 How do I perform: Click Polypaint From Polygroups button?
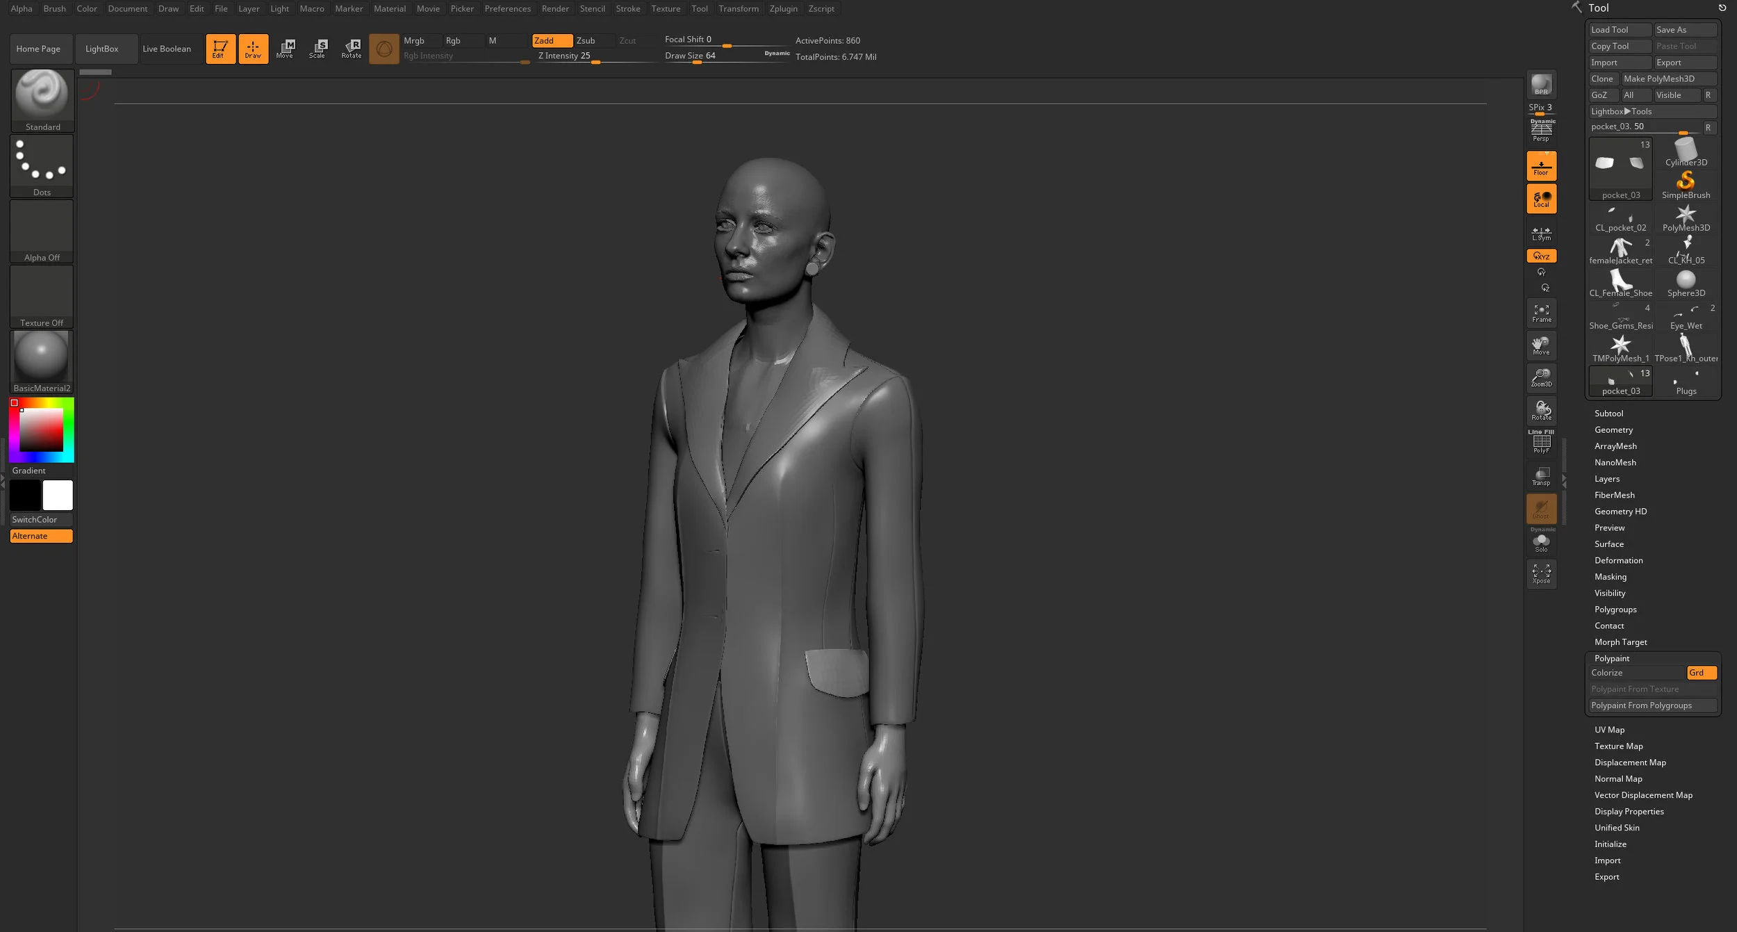(1652, 705)
